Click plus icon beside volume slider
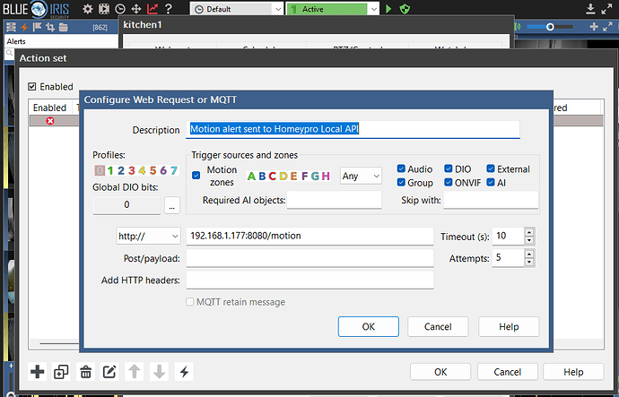The image size is (619, 397). [594, 27]
